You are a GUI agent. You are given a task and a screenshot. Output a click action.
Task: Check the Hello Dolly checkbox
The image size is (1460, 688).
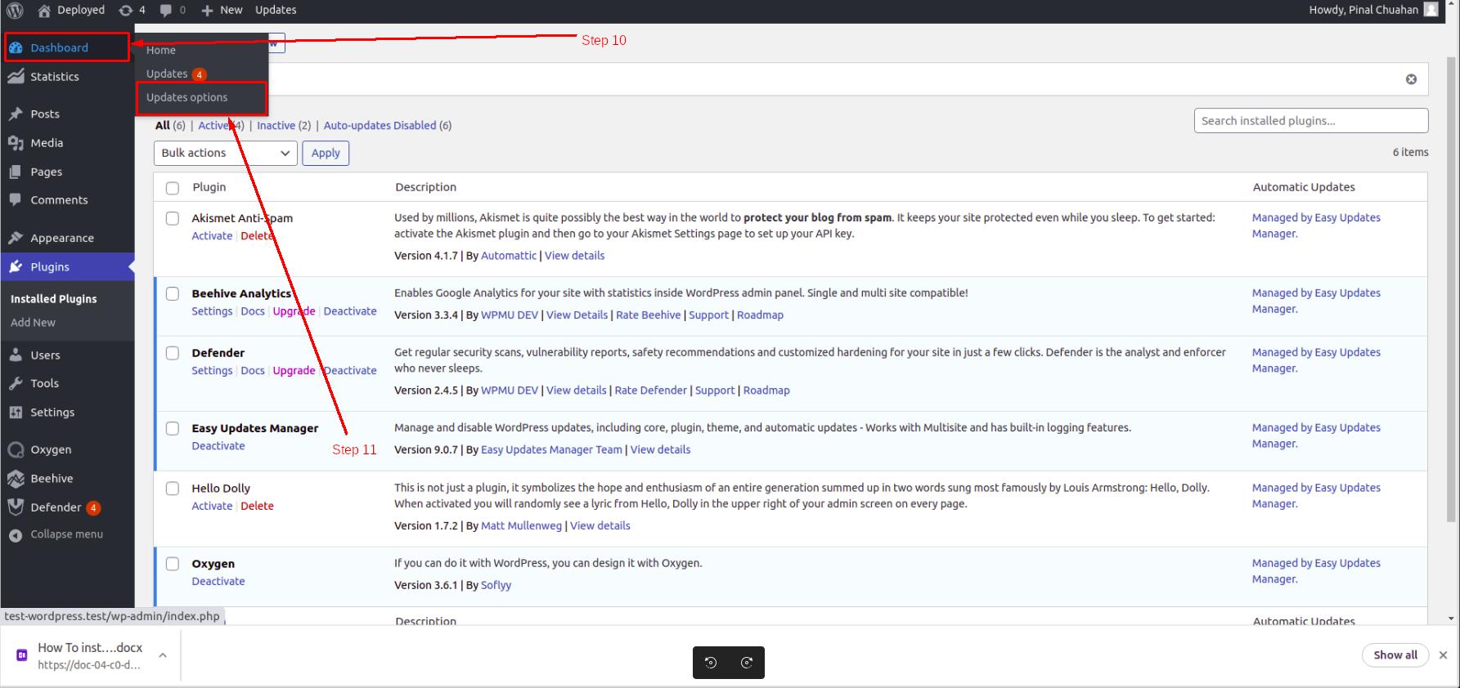click(173, 489)
